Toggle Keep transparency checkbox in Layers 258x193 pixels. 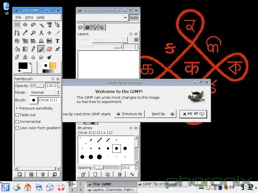click(131, 40)
